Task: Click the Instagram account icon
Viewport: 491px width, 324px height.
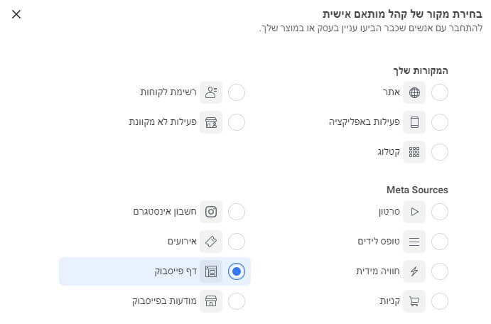Action: 211,212
